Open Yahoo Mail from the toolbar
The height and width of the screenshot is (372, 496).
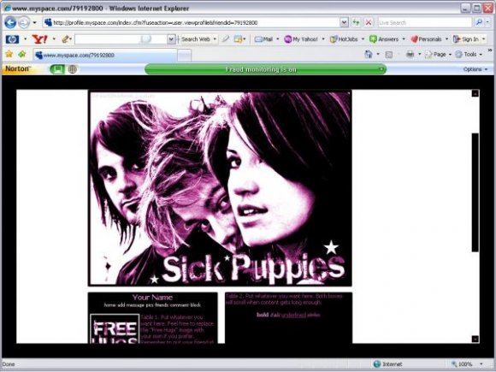pyautogui.click(x=263, y=39)
